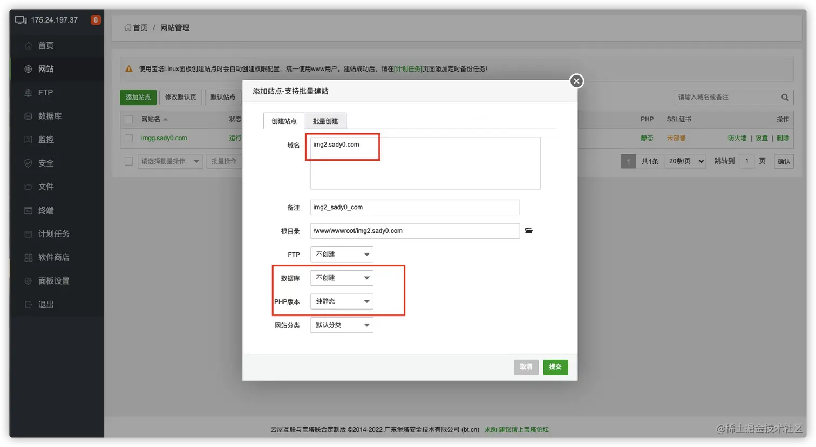
Task: Click the 计划任务 link in the notice
Action: [x=409, y=69]
